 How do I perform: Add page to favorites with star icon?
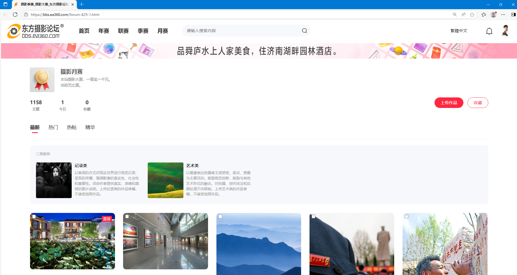tap(472, 15)
